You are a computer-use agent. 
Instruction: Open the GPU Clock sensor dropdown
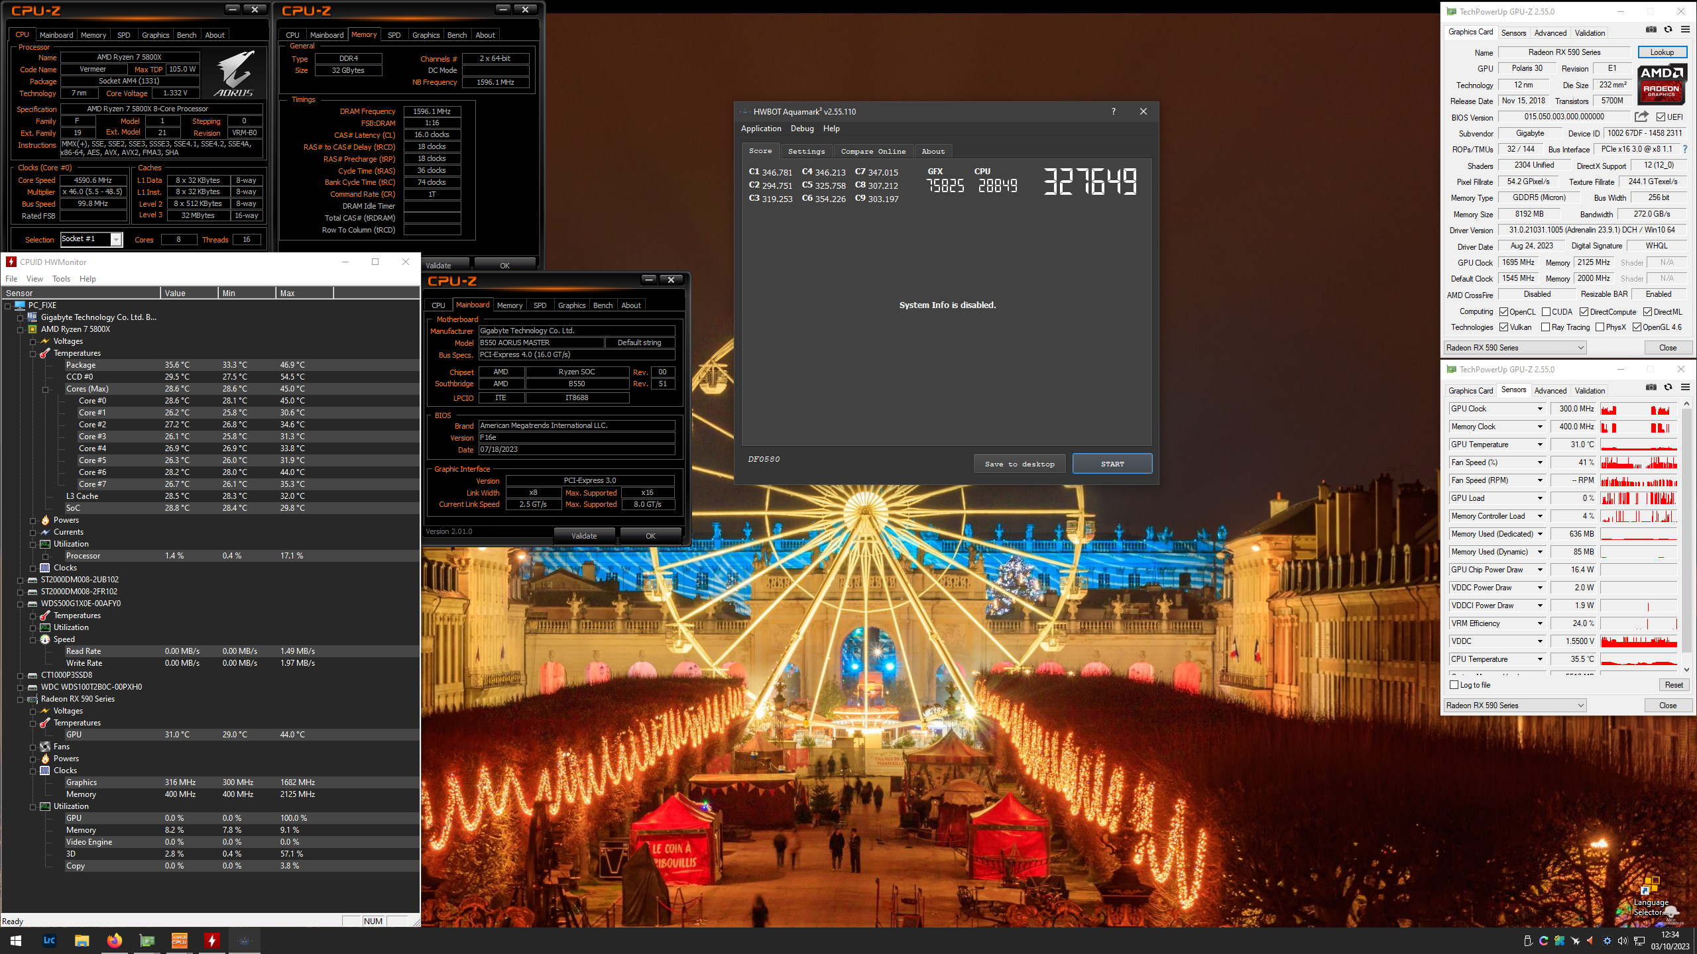click(x=1540, y=409)
